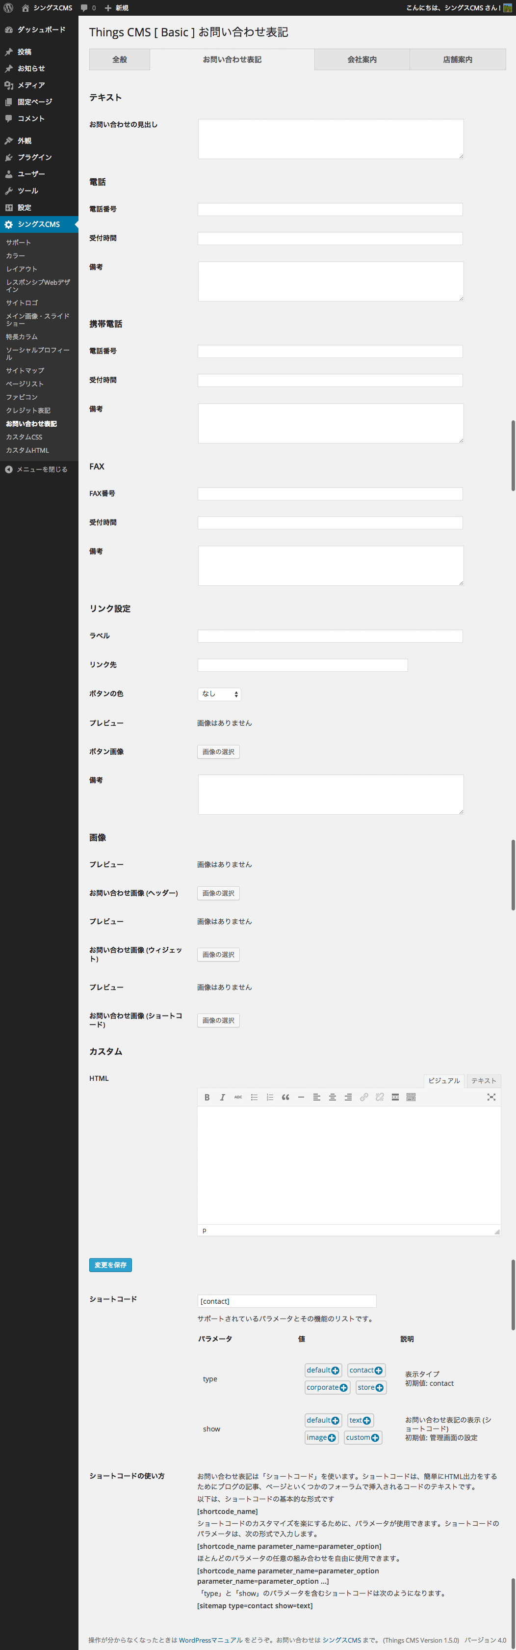Add 'default' value in type parameter row
Image resolution: width=516 pixels, height=1650 pixels.
tap(323, 1370)
